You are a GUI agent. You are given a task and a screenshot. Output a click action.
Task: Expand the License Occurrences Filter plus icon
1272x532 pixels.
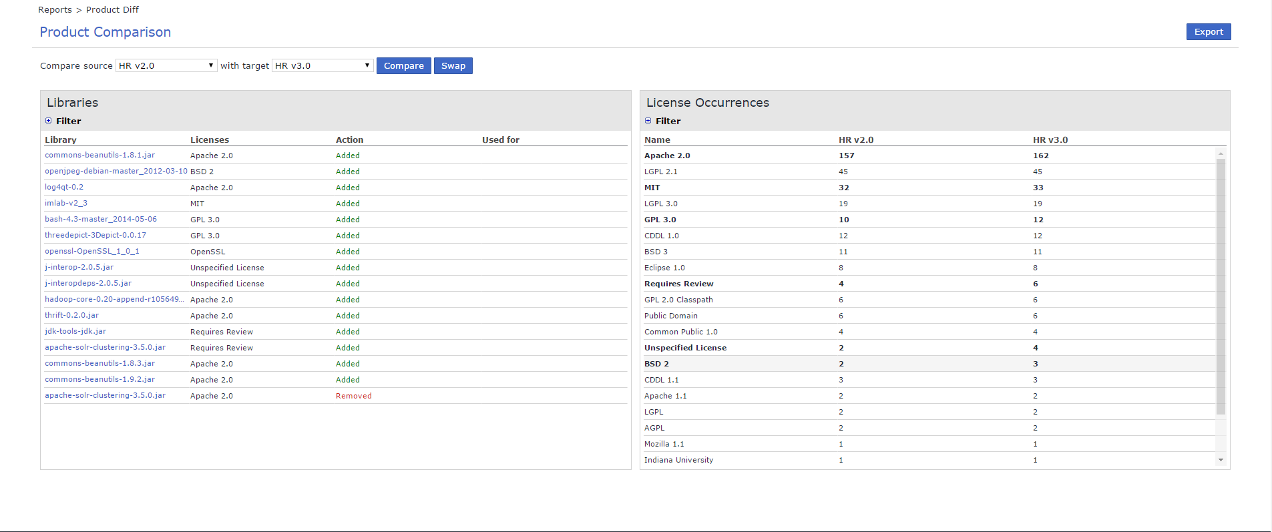pyautogui.click(x=648, y=121)
